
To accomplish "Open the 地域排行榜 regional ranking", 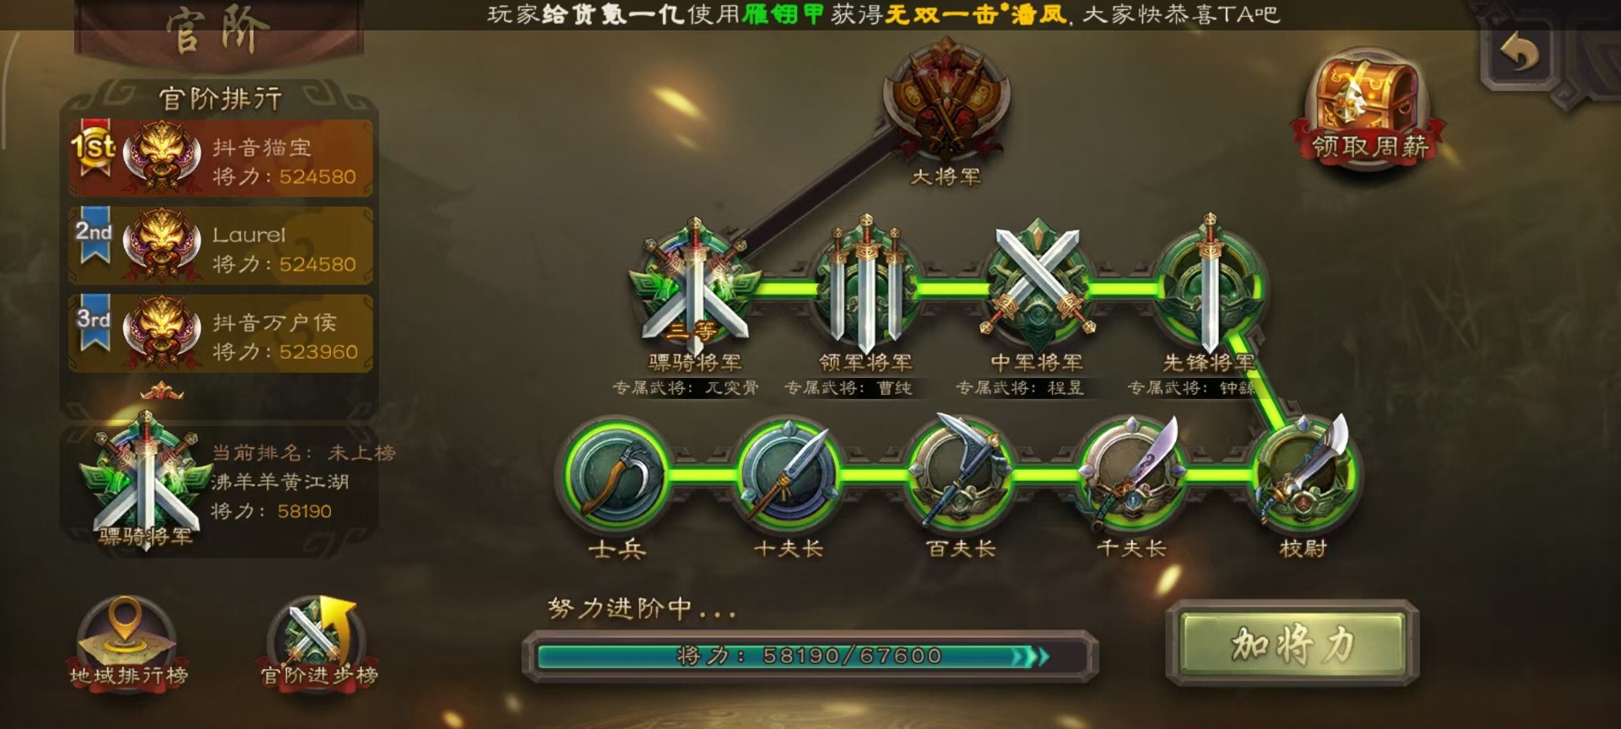I will coord(128,643).
